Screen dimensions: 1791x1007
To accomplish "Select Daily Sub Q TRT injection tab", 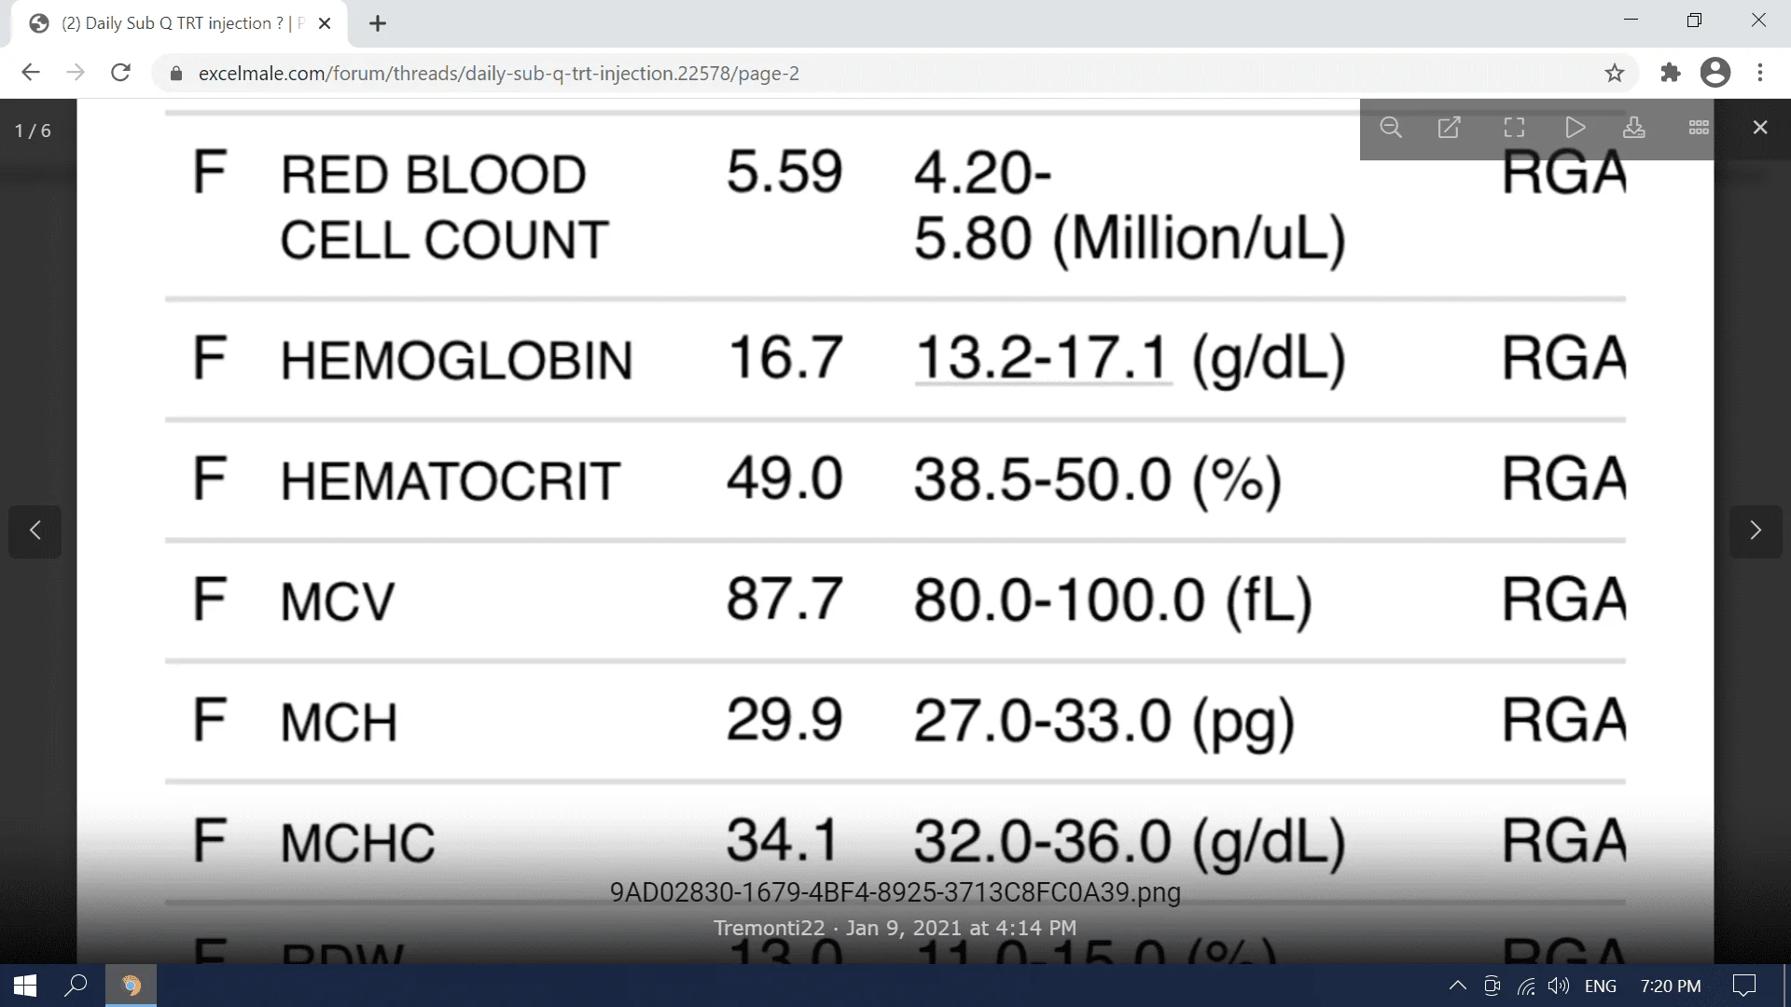I will [177, 23].
